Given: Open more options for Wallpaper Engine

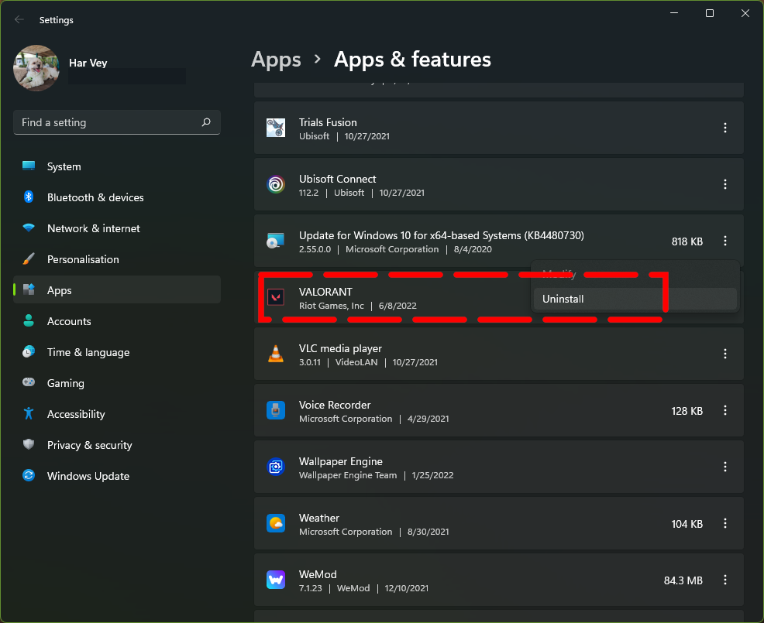Looking at the screenshot, I should pyautogui.click(x=725, y=467).
